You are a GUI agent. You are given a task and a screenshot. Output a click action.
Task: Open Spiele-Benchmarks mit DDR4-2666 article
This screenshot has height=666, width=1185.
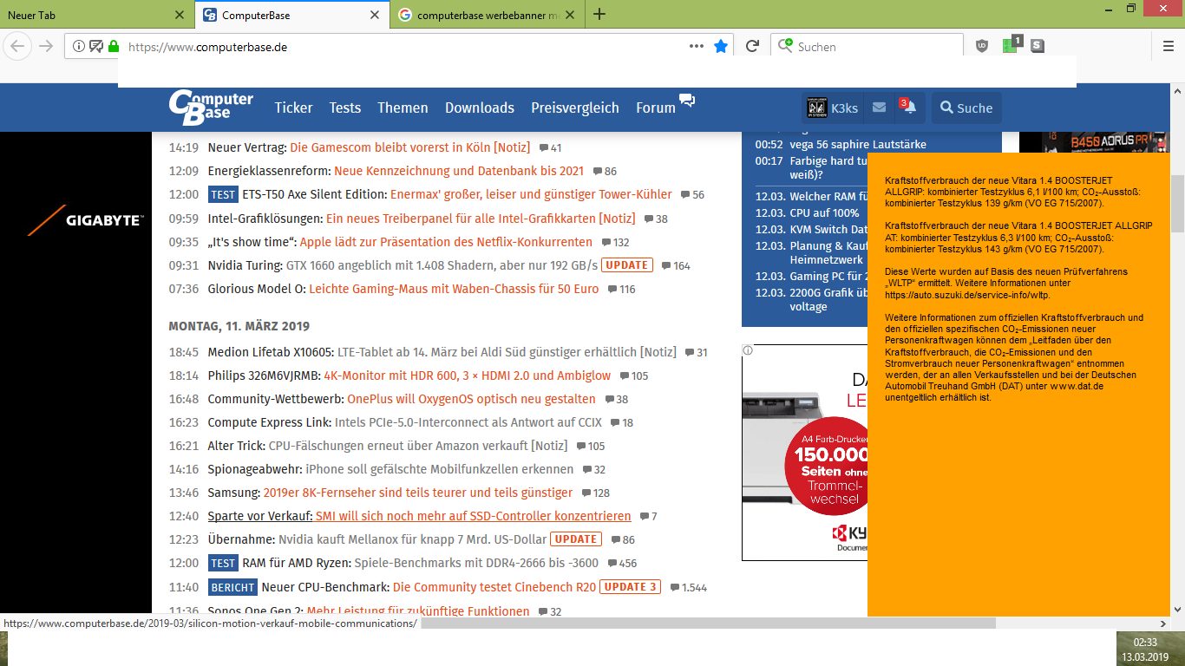[476, 563]
